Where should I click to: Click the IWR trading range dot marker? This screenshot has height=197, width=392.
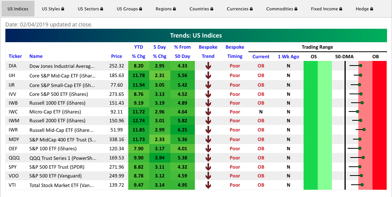364,130
